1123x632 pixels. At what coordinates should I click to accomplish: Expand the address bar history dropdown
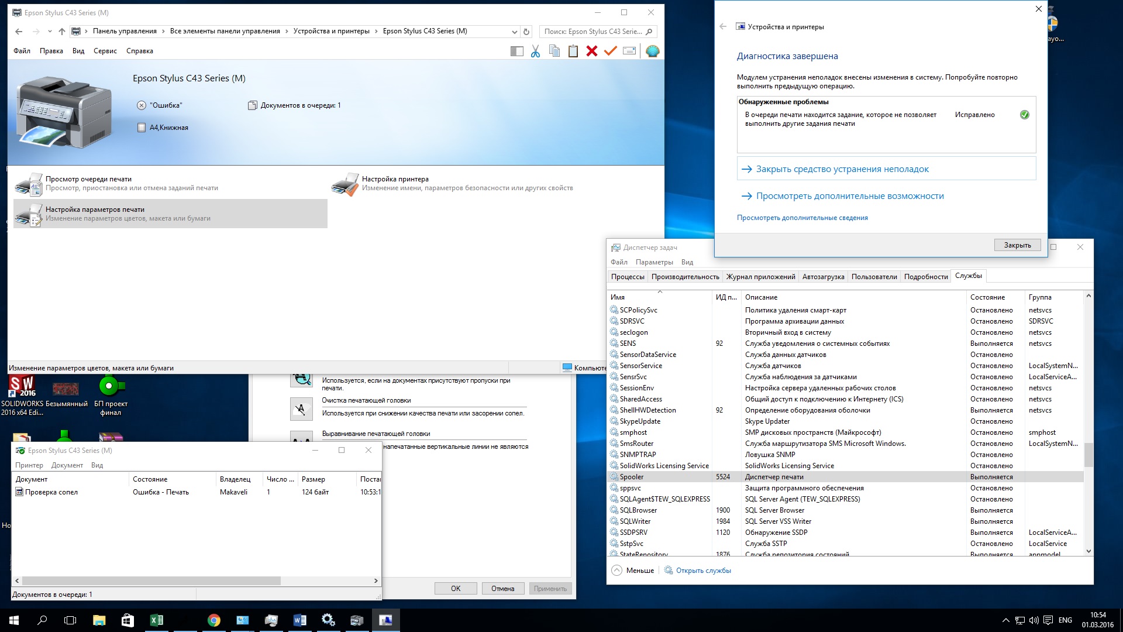click(514, 32)
